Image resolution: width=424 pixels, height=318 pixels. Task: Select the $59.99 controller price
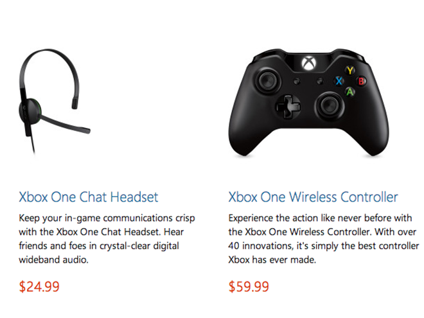(x=249, y=286)
